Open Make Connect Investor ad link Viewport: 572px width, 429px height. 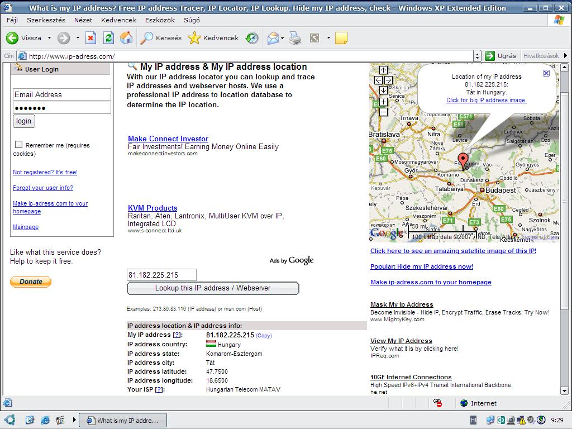(168, 139)
